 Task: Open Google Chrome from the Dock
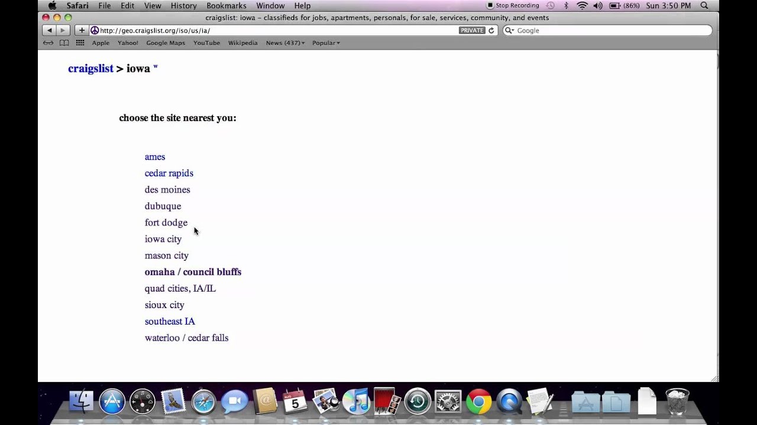[478, 401]
